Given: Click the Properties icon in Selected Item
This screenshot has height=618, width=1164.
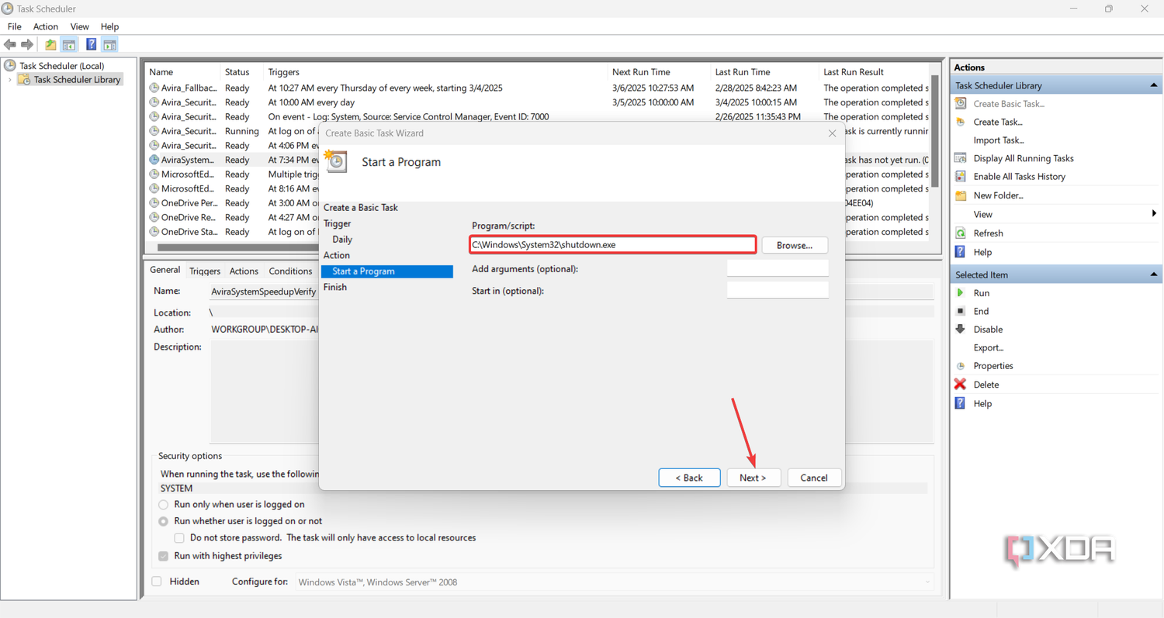Looking at the screenshot, I should click(961, 366).
